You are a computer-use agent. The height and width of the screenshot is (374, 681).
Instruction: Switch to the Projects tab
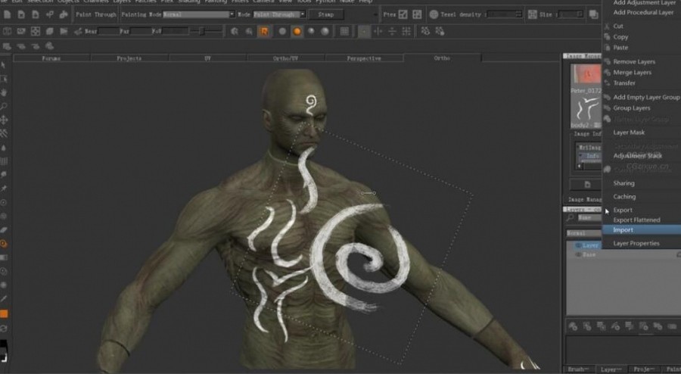pos(129,58)
